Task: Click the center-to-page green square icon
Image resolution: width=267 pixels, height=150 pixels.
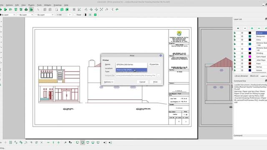Action: point(96,15)
